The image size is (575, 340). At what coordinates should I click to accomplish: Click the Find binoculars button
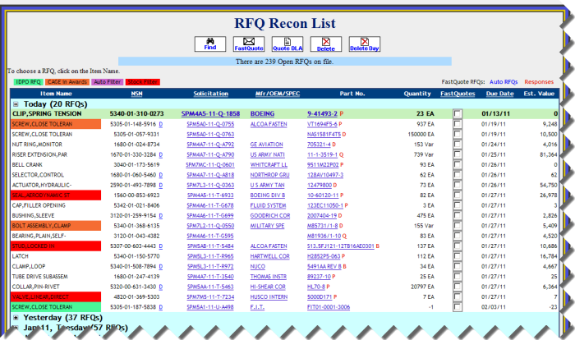tap(210, 44)
